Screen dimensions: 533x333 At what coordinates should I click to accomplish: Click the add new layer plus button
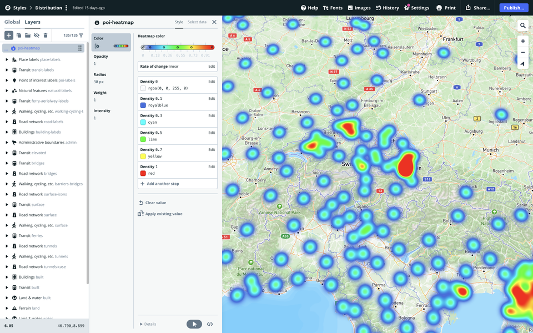pyautogui.click(x=9, y=35)
